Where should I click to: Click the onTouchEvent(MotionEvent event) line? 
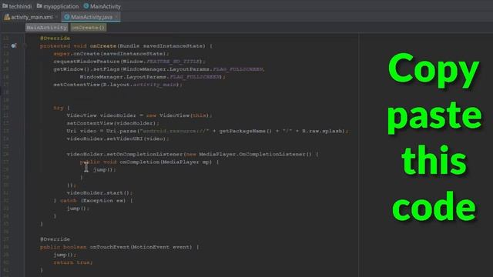pyautogui.click(x=119, y=247)
